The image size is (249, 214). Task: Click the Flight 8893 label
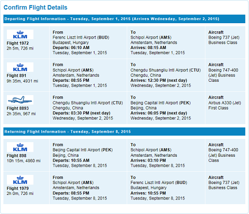[x=18, y=108]
